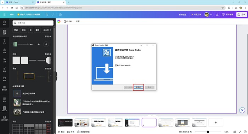Open the Design (設計) sidebar panel

click(4, 23)
